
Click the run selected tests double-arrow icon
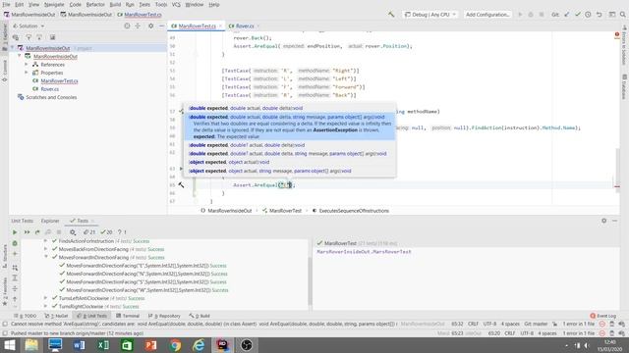coord(27,232)
